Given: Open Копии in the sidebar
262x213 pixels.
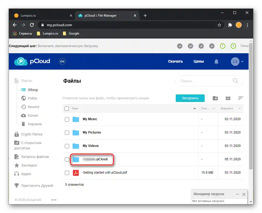Looking at the screenshot, I should tap(29, 116).
